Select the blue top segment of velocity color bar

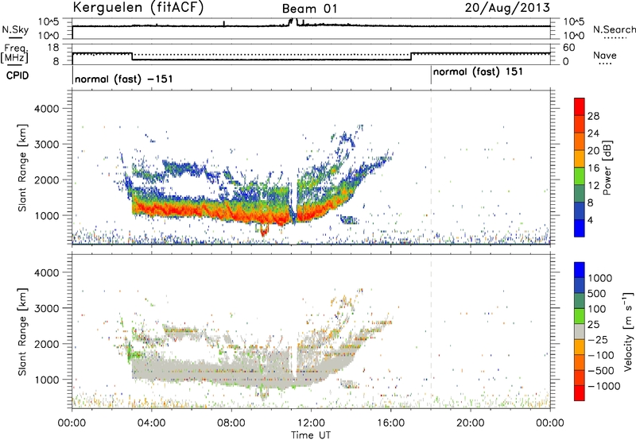pyautogui.click(x=580, y=270)
